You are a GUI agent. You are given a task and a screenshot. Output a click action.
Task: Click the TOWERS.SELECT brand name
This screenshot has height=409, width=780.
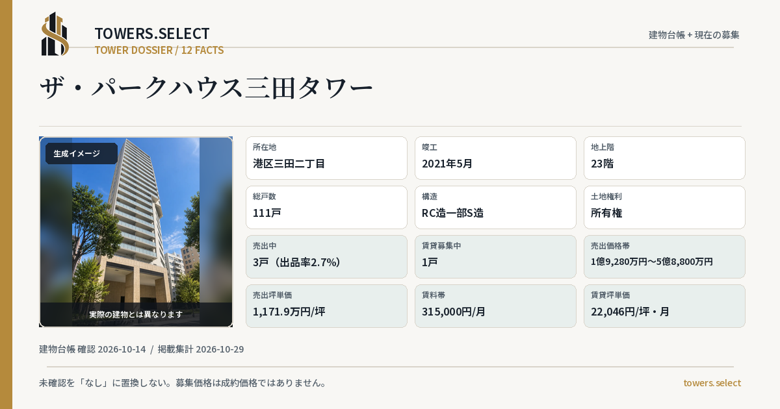coord(152,34)
